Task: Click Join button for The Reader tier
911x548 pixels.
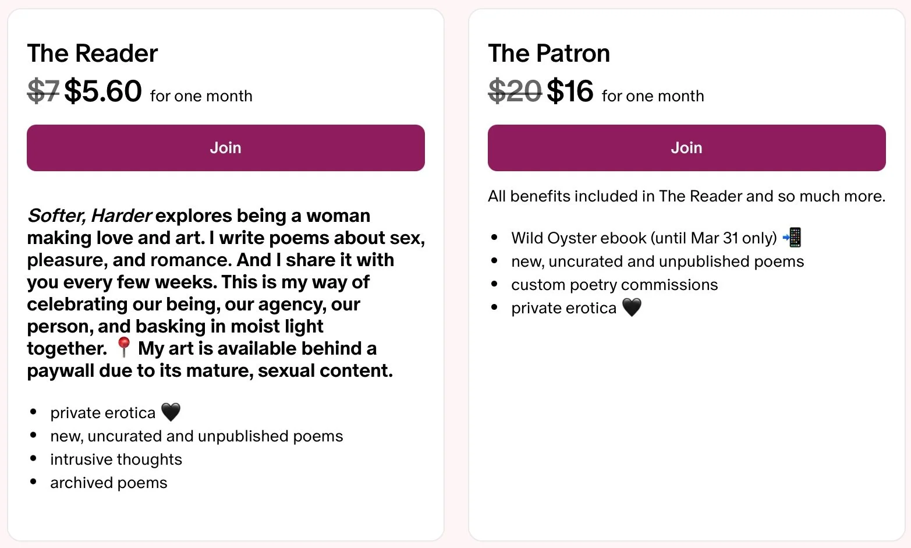Action: tap(225, 148)
